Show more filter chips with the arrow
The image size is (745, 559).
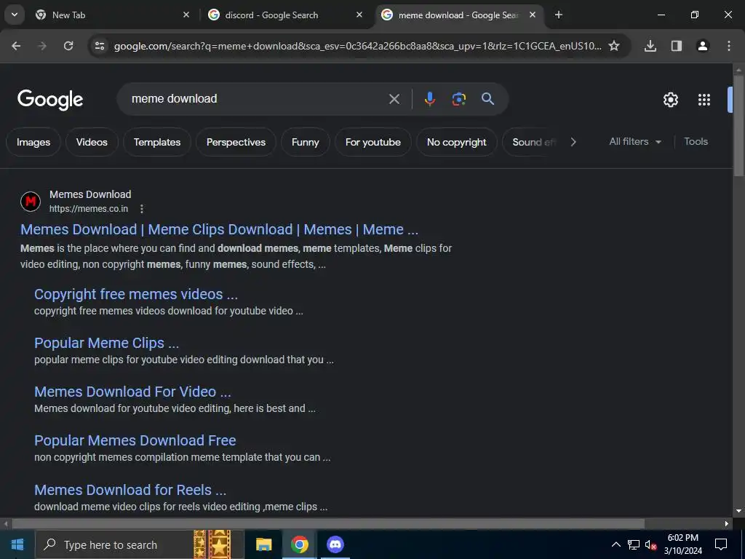pyautogui.click(x=573, y=142)
